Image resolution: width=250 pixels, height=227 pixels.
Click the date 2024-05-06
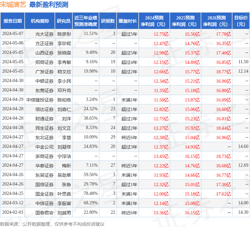13,43
